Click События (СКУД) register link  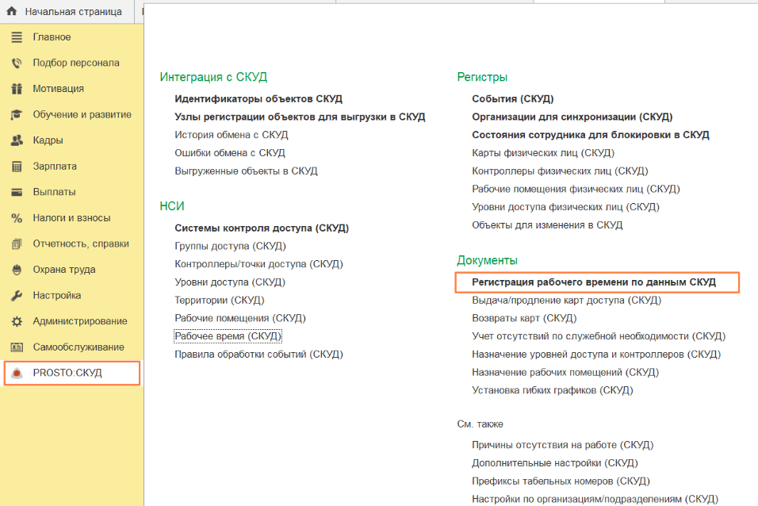512,99
